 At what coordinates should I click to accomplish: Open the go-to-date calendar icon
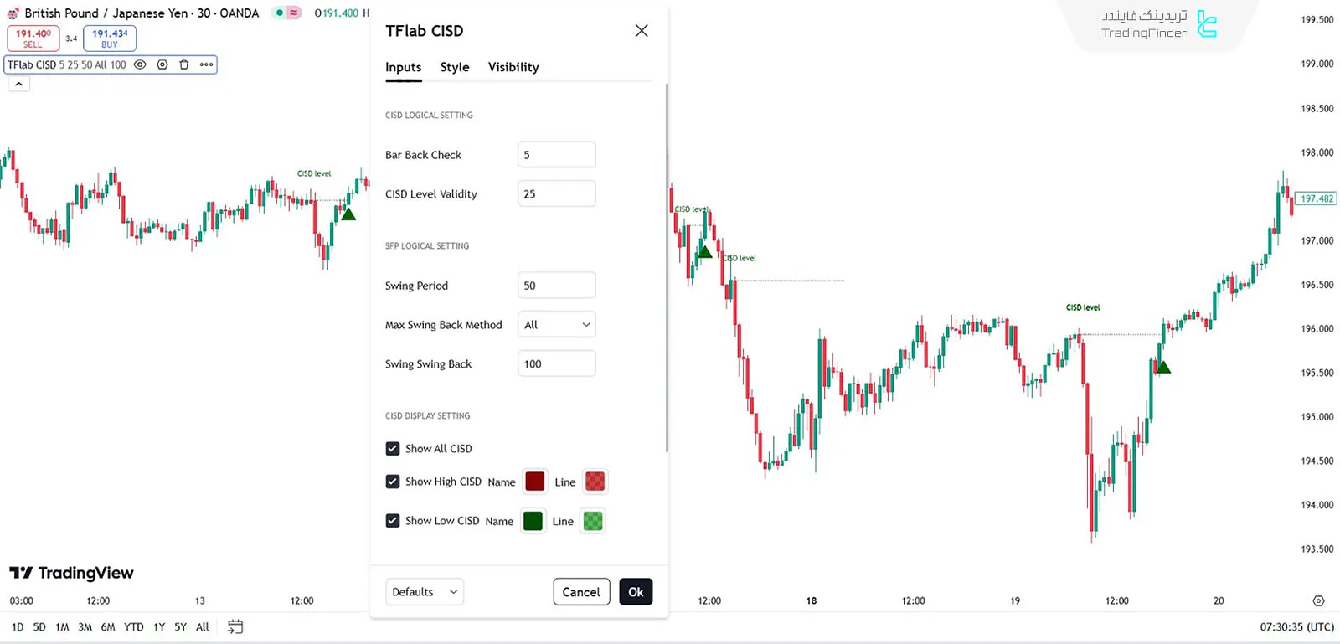[234, 626]
